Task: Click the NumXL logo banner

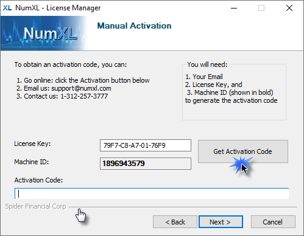Action: coord(44,33)
